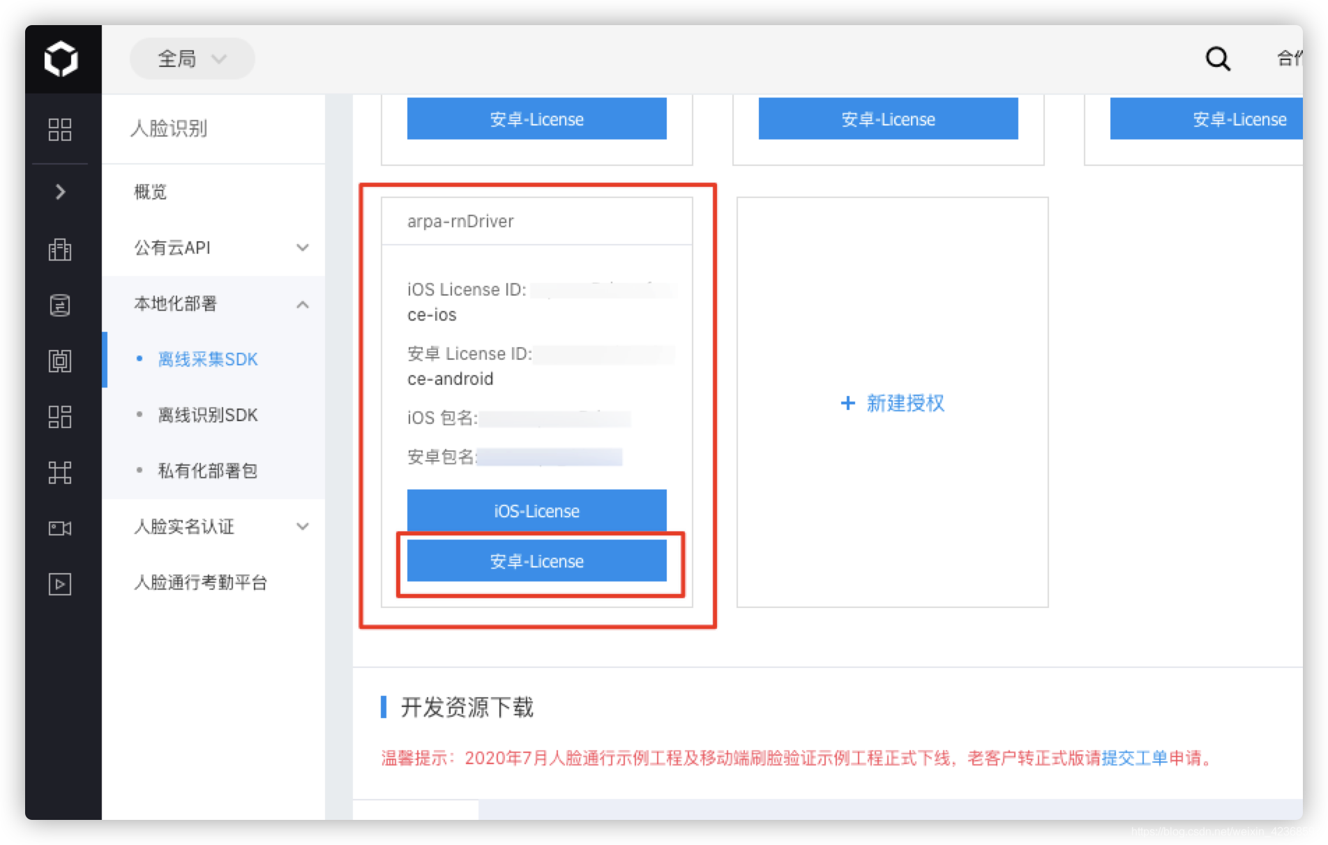Expand the 人脸实名认证 menu
Viewport: 1328px width, 845px height.
pos(302,527)
